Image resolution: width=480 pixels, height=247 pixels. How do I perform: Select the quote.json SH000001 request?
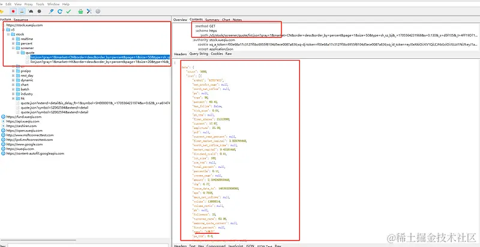(x=95, y=103)
